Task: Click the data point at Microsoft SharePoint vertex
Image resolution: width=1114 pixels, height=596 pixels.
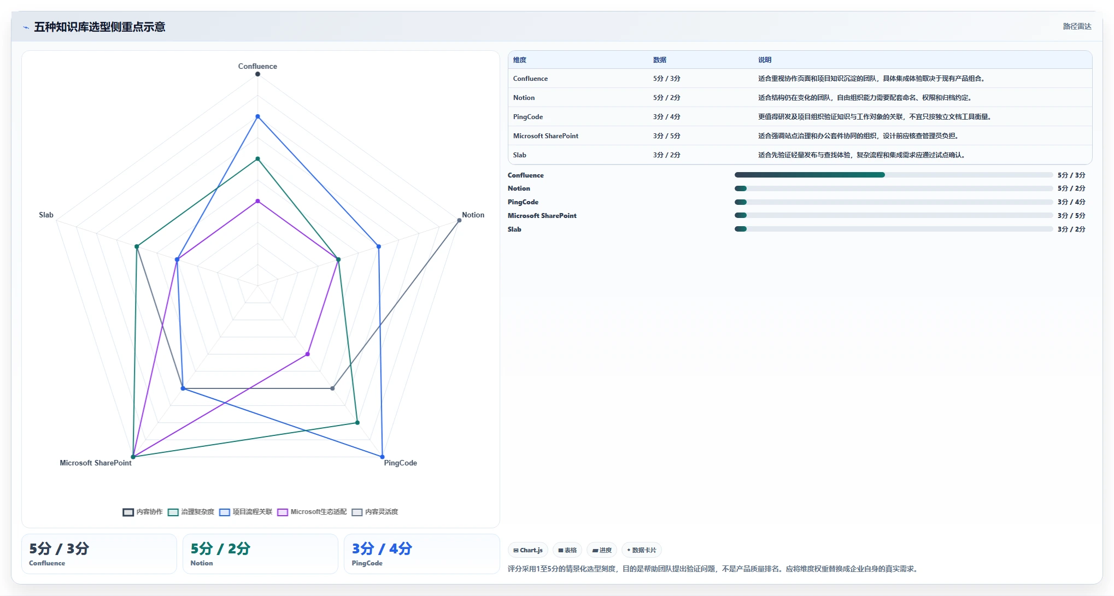Action: click(x=133, y=457)
